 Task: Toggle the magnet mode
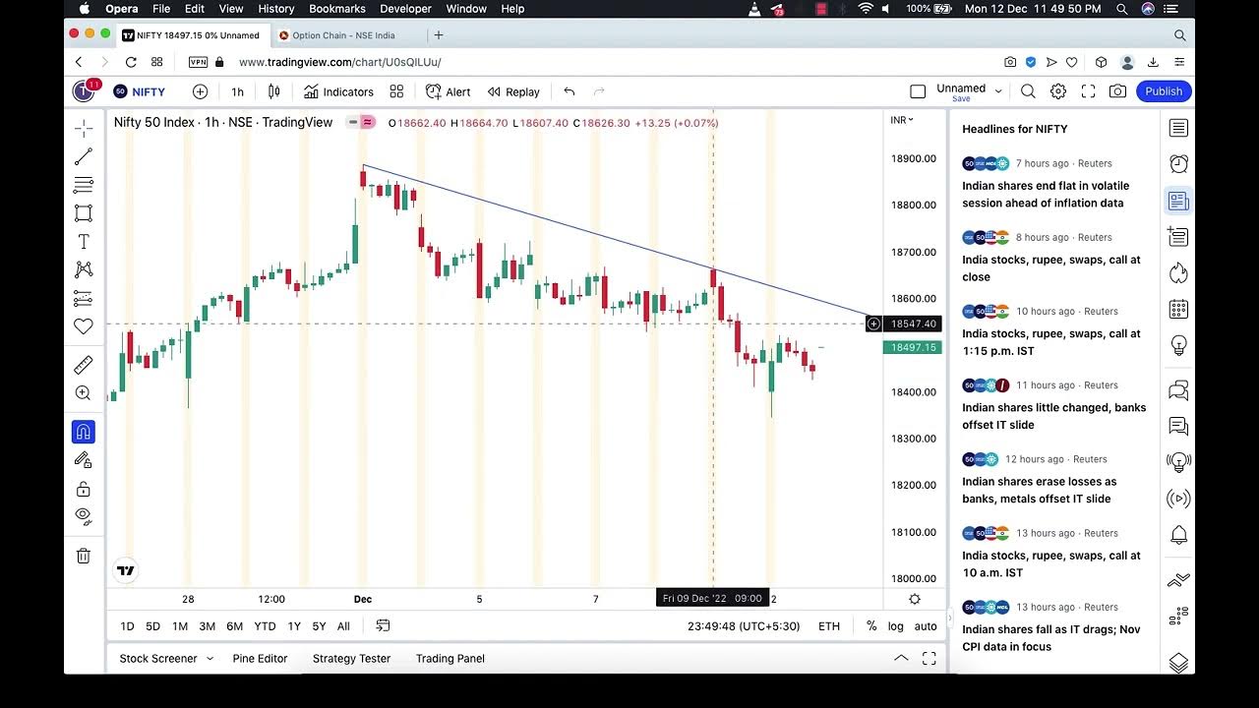(84, 432)
